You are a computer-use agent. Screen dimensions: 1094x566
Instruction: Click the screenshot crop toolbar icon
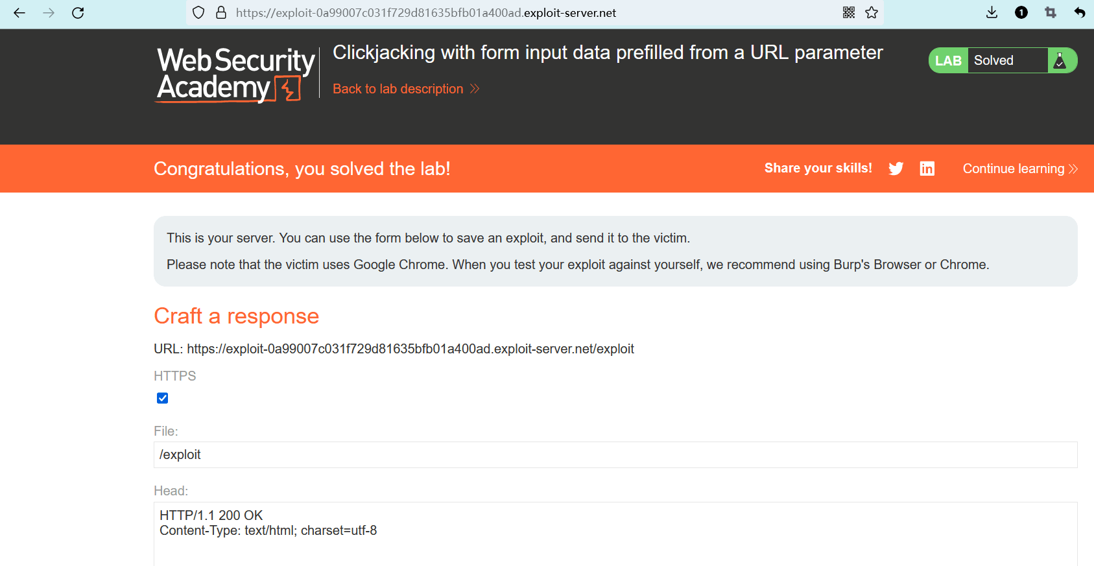(x=1051, y=13)
